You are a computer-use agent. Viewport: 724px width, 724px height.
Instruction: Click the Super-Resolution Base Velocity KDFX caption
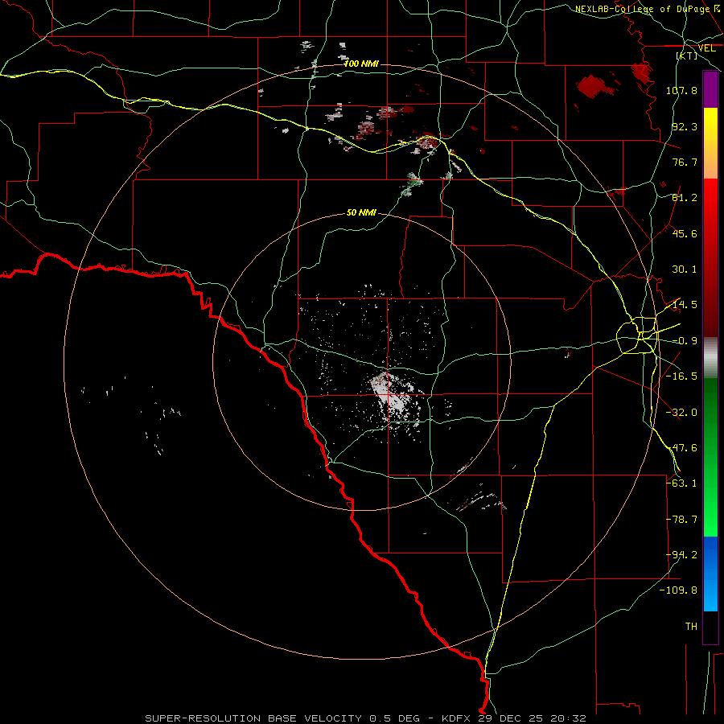coord(366,718)
